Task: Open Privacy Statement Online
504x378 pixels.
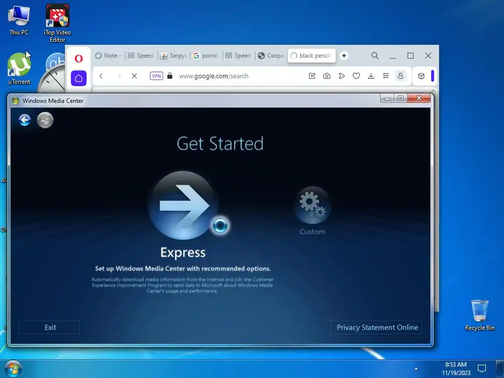Action: 376,327
